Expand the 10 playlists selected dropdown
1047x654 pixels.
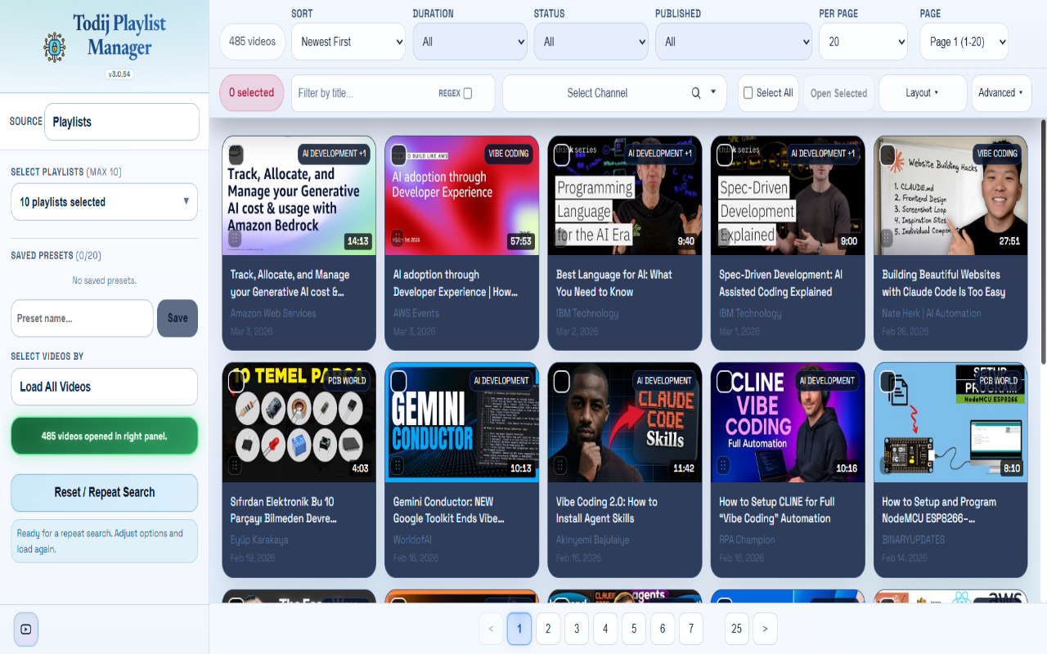pyautogui.click(x=104, y=202)
